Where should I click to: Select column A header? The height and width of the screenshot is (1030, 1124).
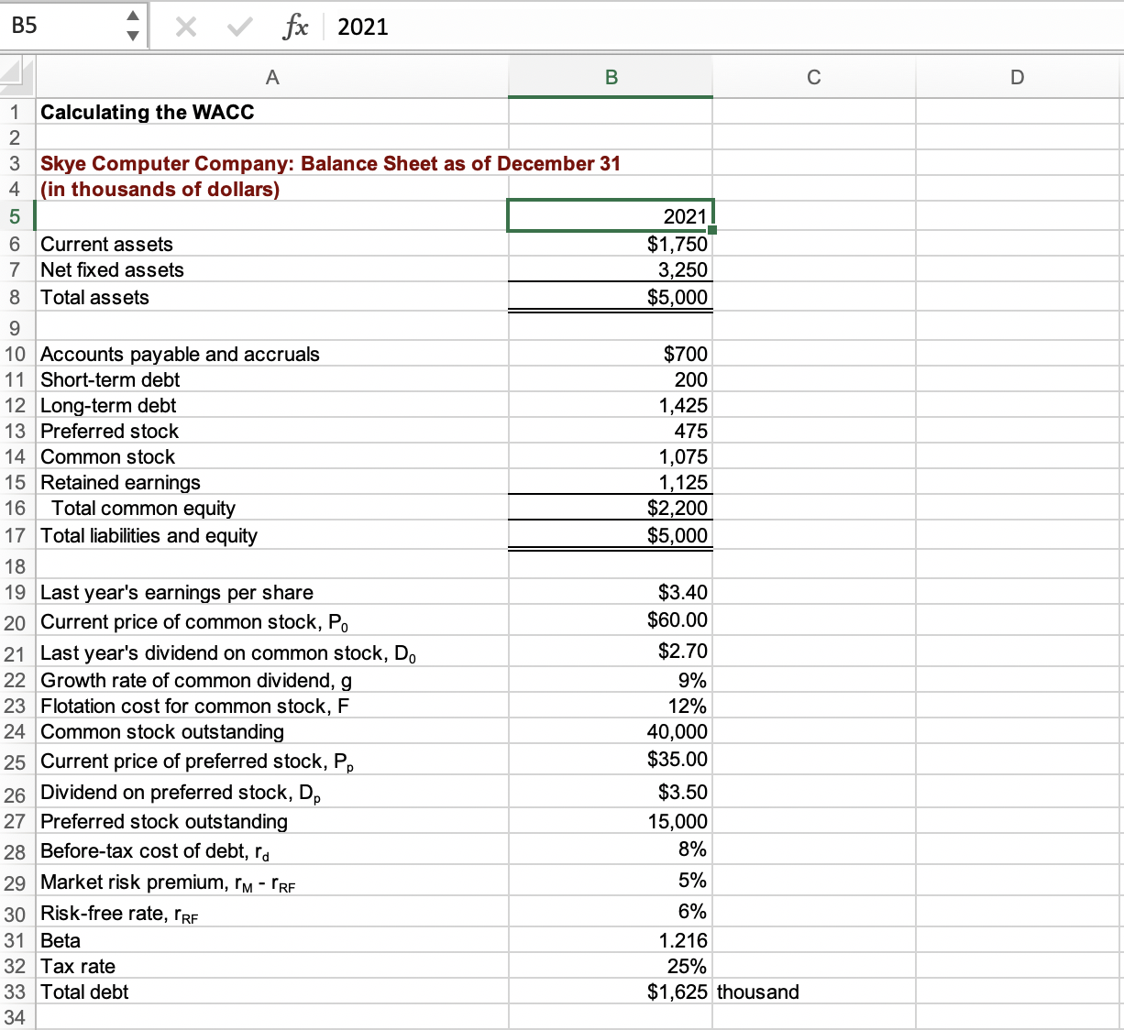pos(272,77)
